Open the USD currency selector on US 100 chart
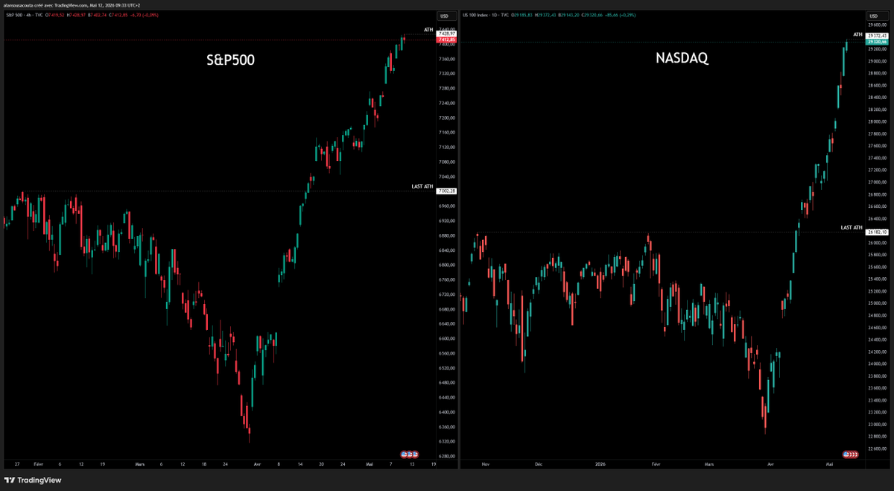The image size is (894, 491). (876, 16)
